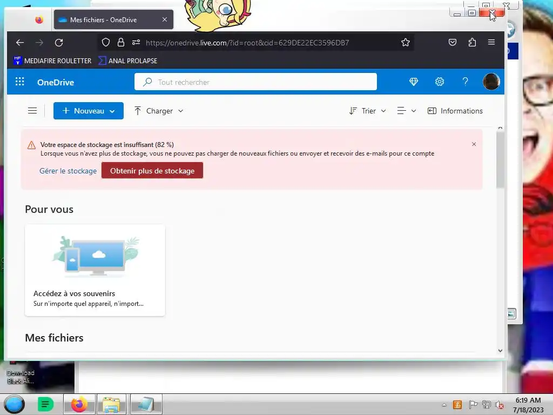Open the view layout options dropdown
The image size is (553, 415).
pyautogui.click(x=407, y=111)
